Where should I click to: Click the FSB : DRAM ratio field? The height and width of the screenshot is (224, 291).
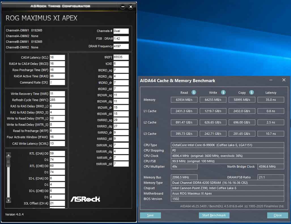121,39
